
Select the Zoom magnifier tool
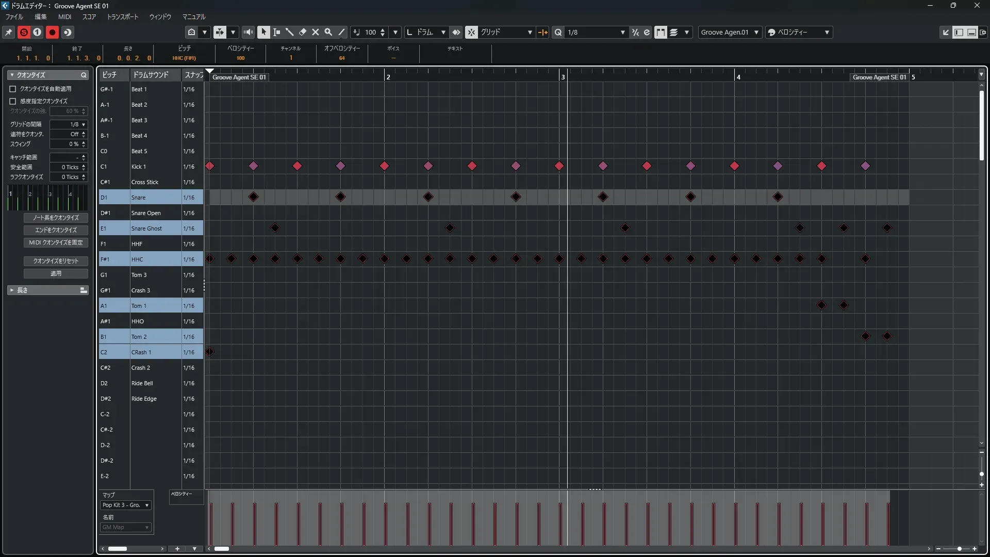(x=328, y=32)
